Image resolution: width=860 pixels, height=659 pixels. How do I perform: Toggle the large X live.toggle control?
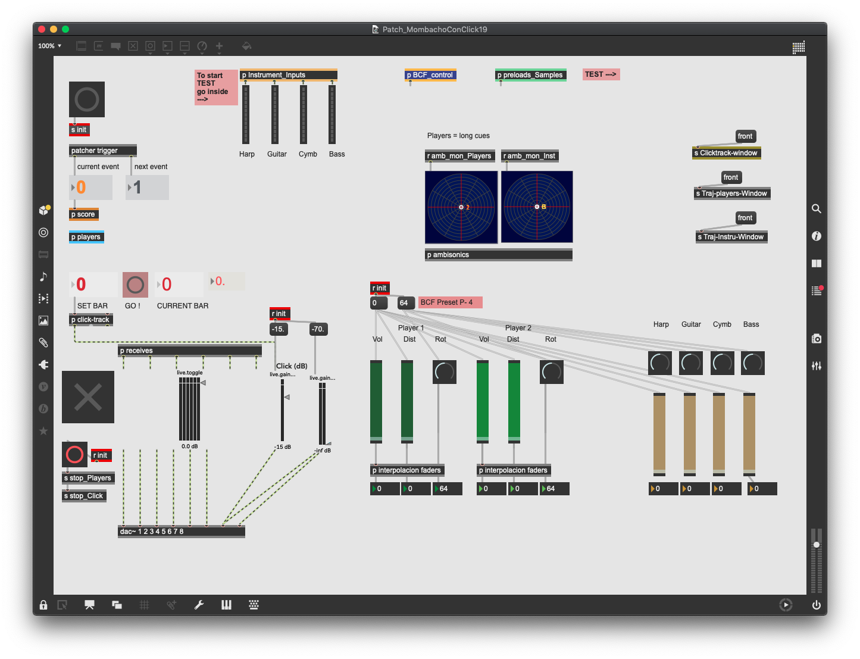click(x=87, y=397)
